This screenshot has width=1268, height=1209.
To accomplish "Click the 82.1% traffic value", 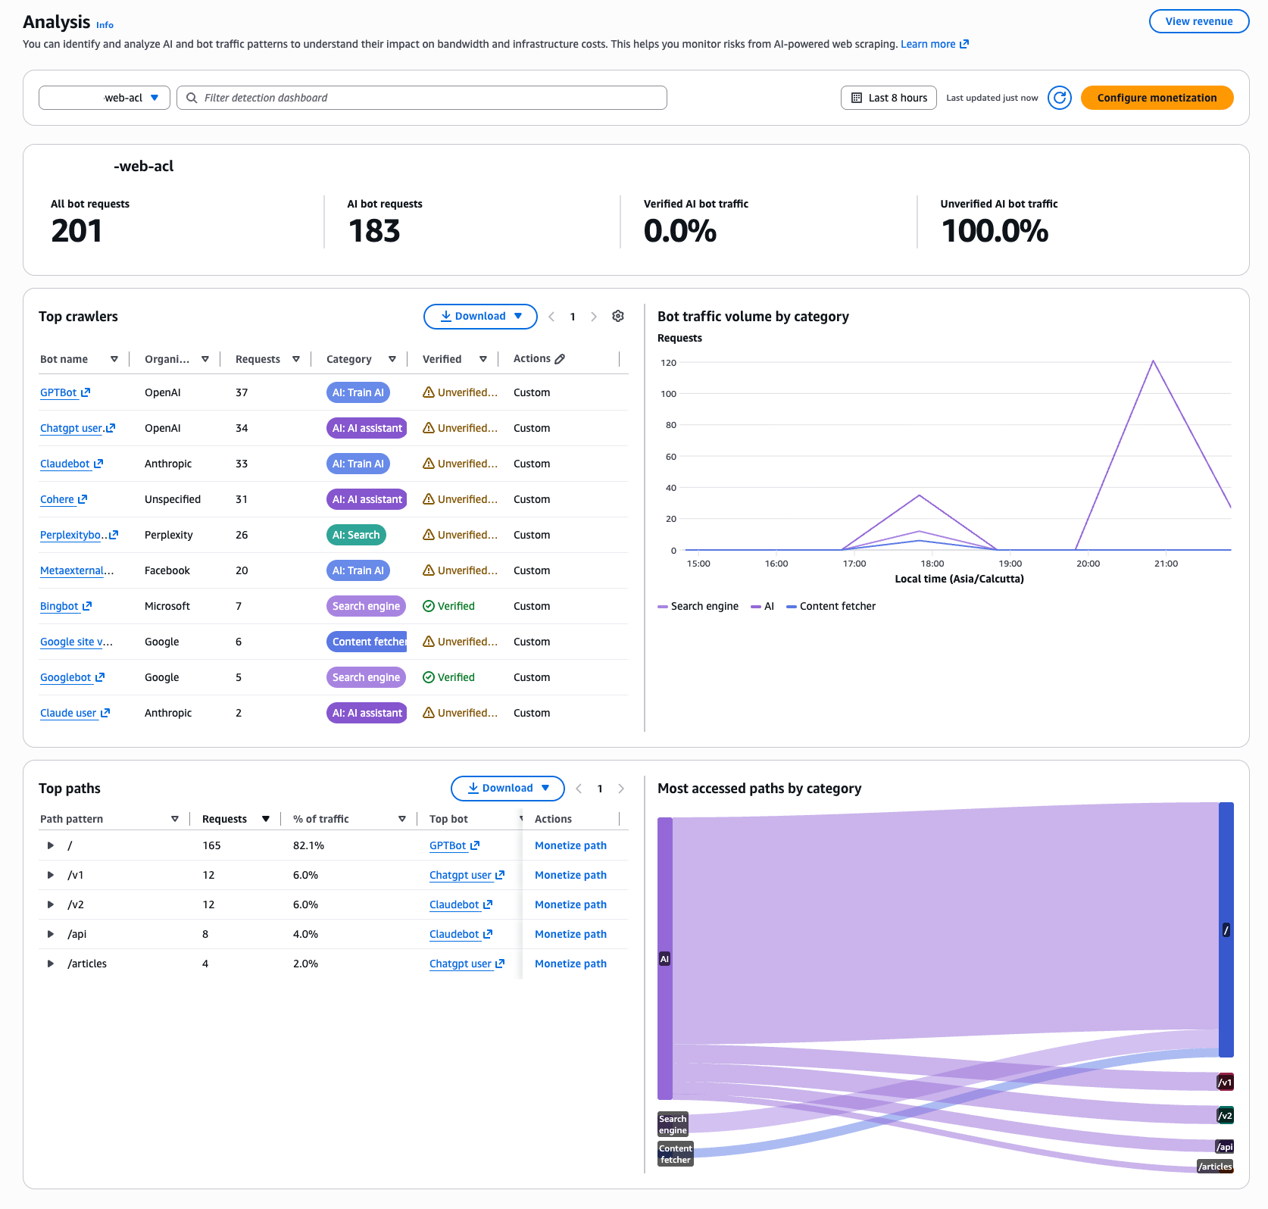I will pyautogui.click(x=308, y=845).
